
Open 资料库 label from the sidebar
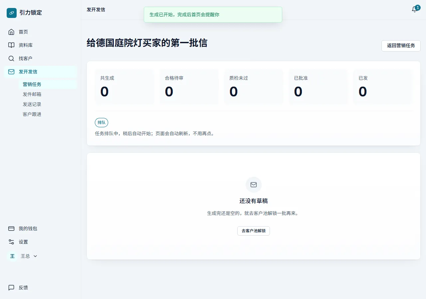click(x=26, y=45)
